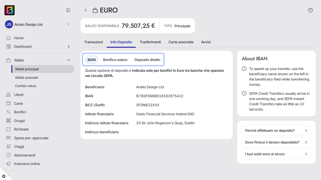Select the Bonifico estero option
Viewport: 321px width, 180px height.
pos(115,60)
